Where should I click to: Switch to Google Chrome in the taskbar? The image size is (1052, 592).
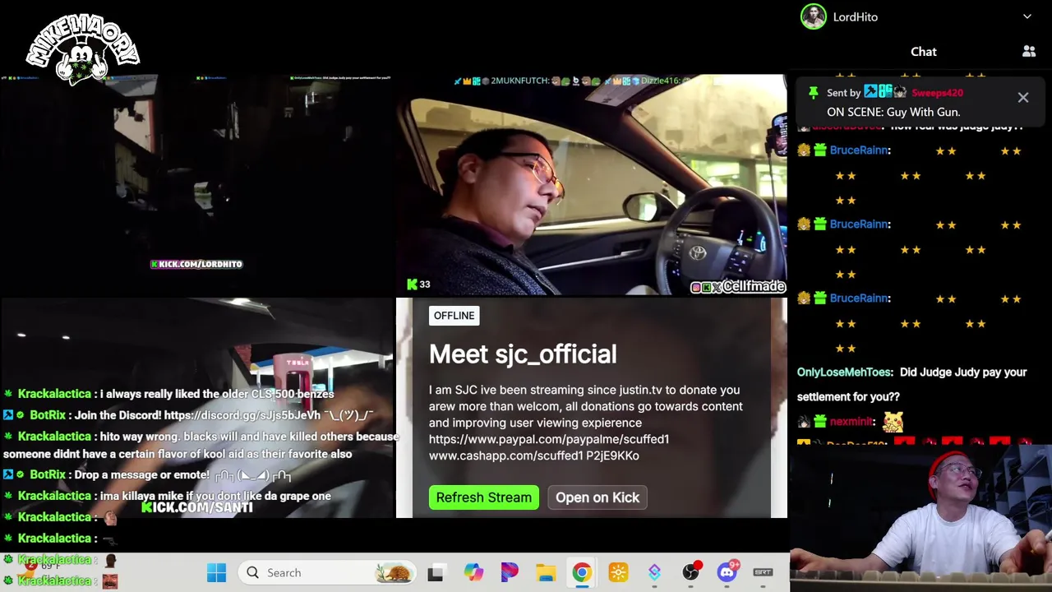582,572
